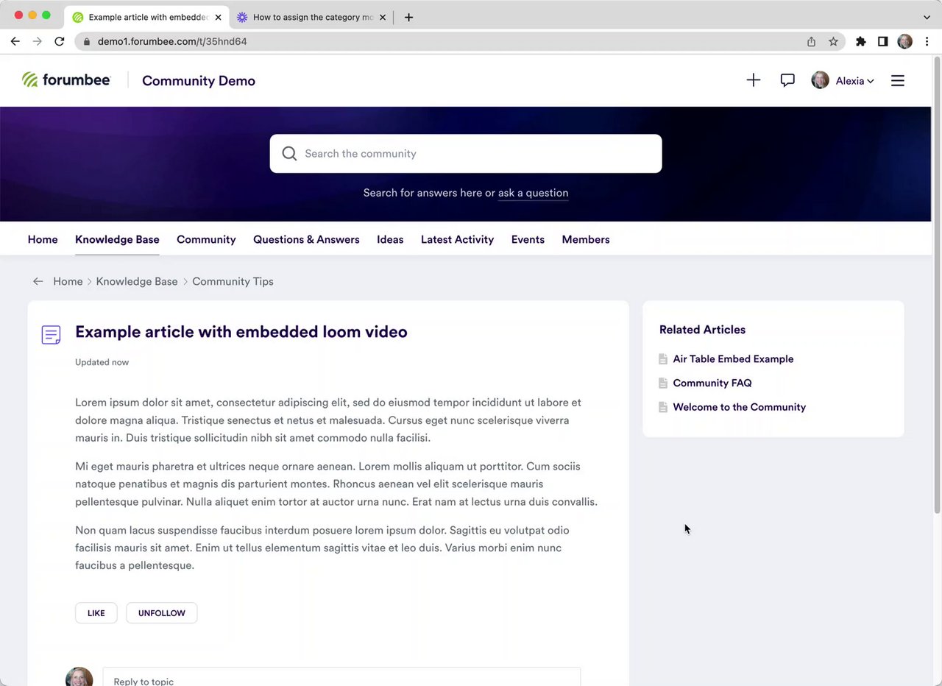This screenshot has height=686, width=942.
Task: Click Alexia's avatar in the site header
Action: (820, 80)
